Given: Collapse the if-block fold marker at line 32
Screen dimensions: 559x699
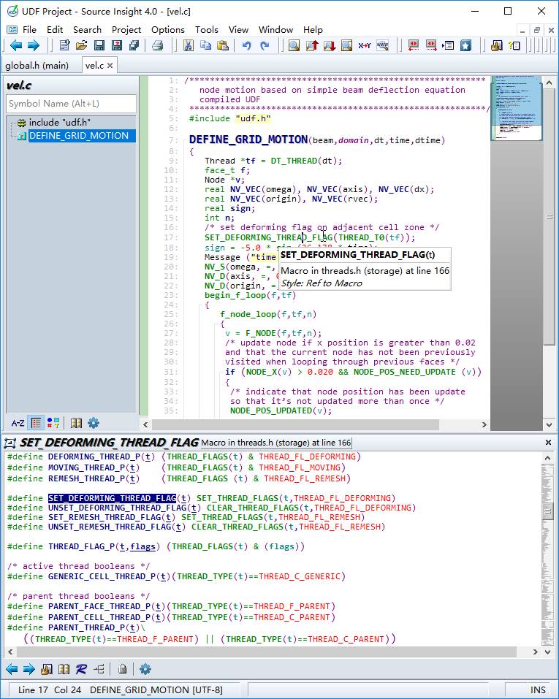Looking at the screenshot, I should (x=227, y=382).
